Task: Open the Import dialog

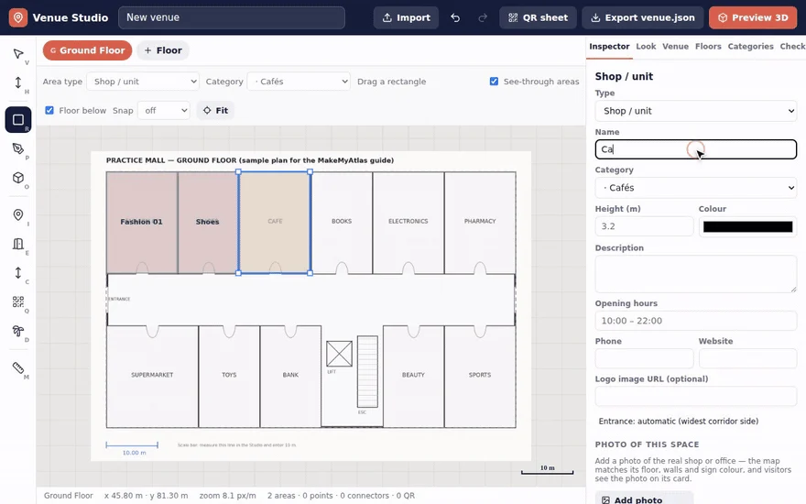Action: pyautogui.click(x=406, y=18)
